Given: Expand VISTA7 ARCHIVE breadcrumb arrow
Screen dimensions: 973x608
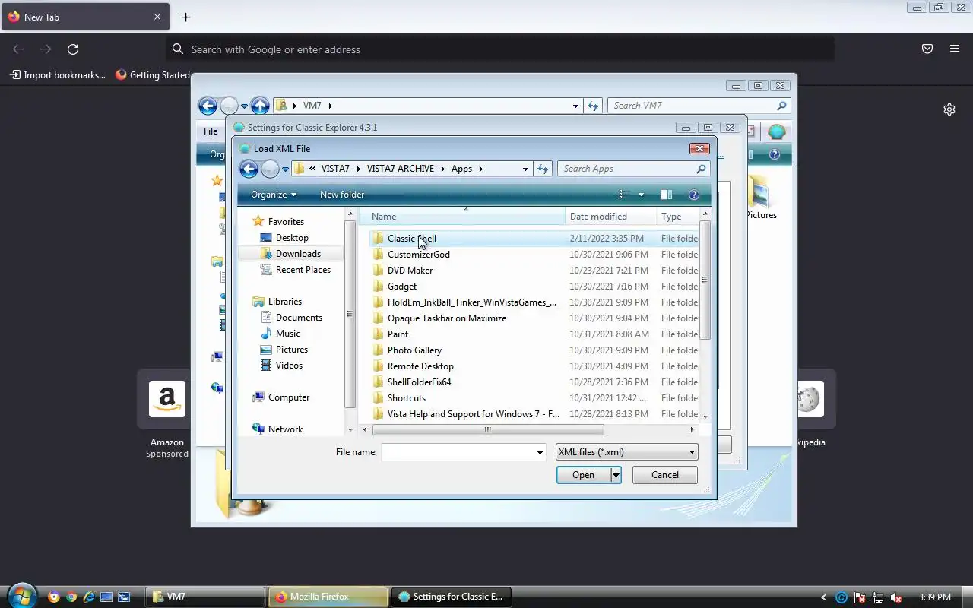Looking at the screenshot, I should tap(443, 169).
